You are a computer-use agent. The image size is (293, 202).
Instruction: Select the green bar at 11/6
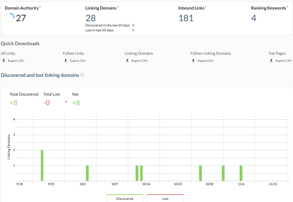[x=241, y=173]
